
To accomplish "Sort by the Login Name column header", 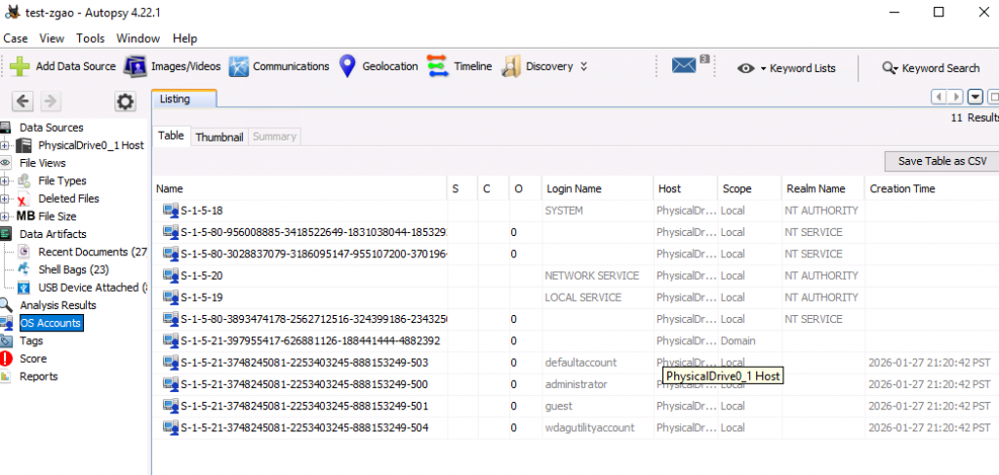I will (x=575, y=188).
